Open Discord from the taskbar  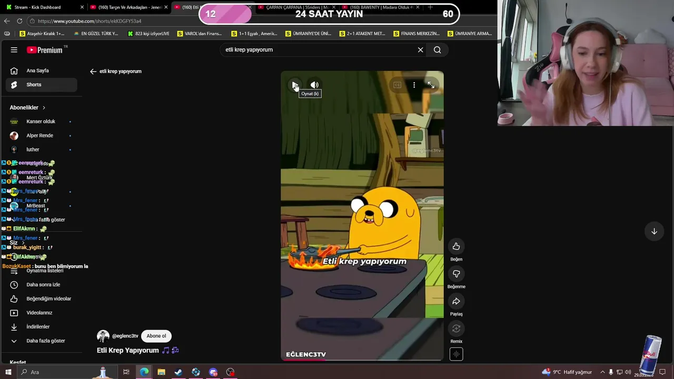click(213, 372)
